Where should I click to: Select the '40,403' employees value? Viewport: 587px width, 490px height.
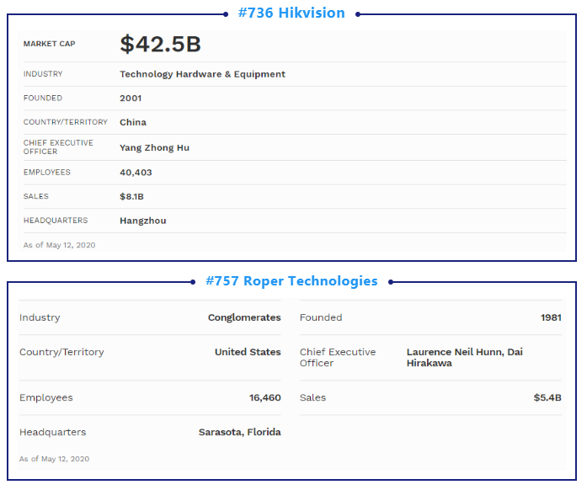(136, 173)
